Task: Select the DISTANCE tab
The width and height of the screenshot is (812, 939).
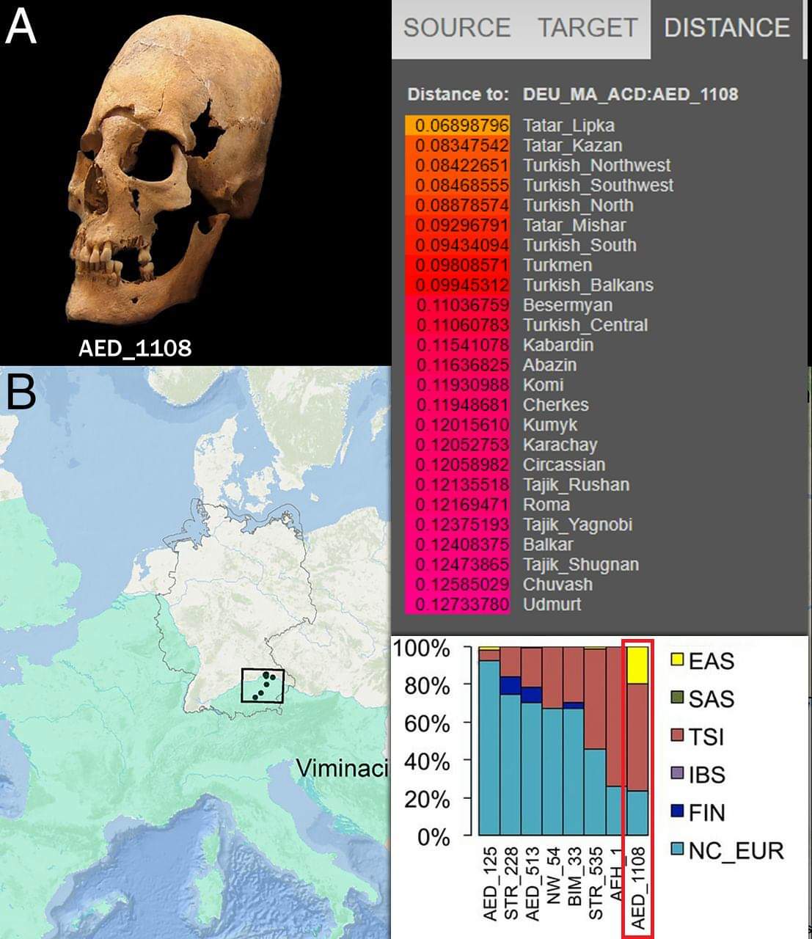Action: (726, 29)
